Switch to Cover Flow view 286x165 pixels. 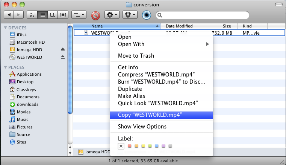coord(64,15)
